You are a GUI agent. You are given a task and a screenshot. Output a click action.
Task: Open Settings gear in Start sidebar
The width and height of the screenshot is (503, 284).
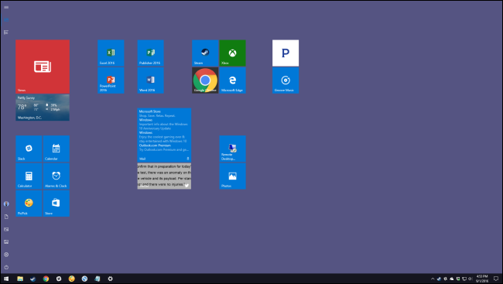[6, 255]
